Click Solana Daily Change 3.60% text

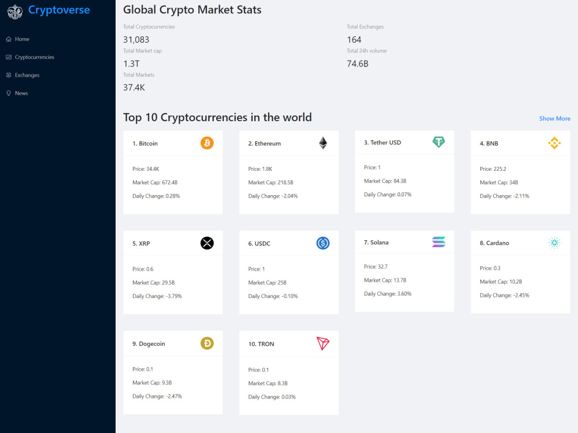point(387,294)
